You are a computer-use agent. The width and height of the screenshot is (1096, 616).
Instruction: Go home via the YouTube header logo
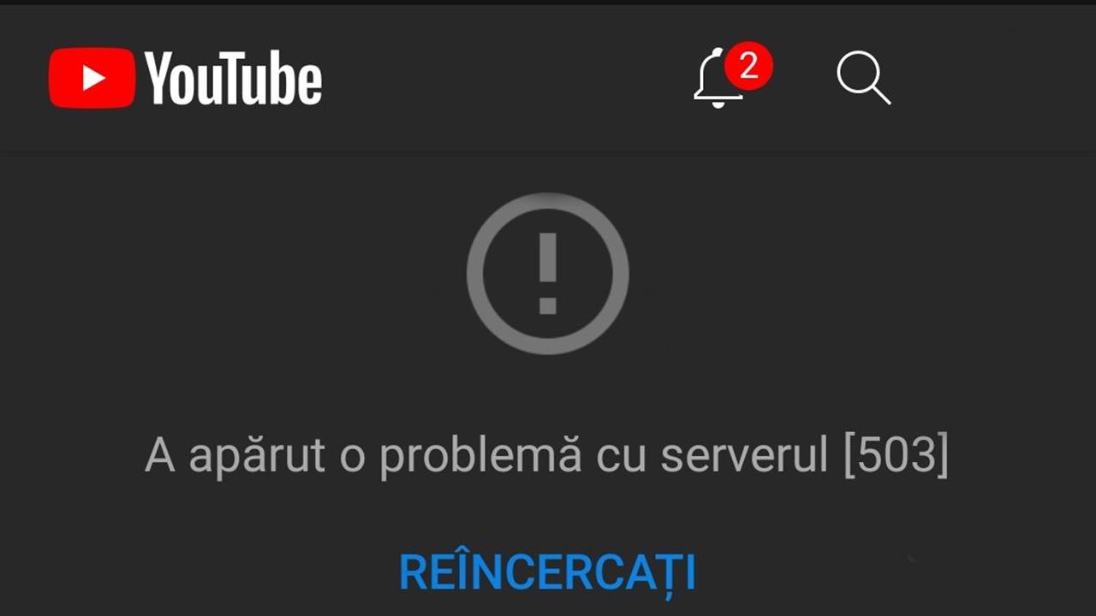point(186,78)
